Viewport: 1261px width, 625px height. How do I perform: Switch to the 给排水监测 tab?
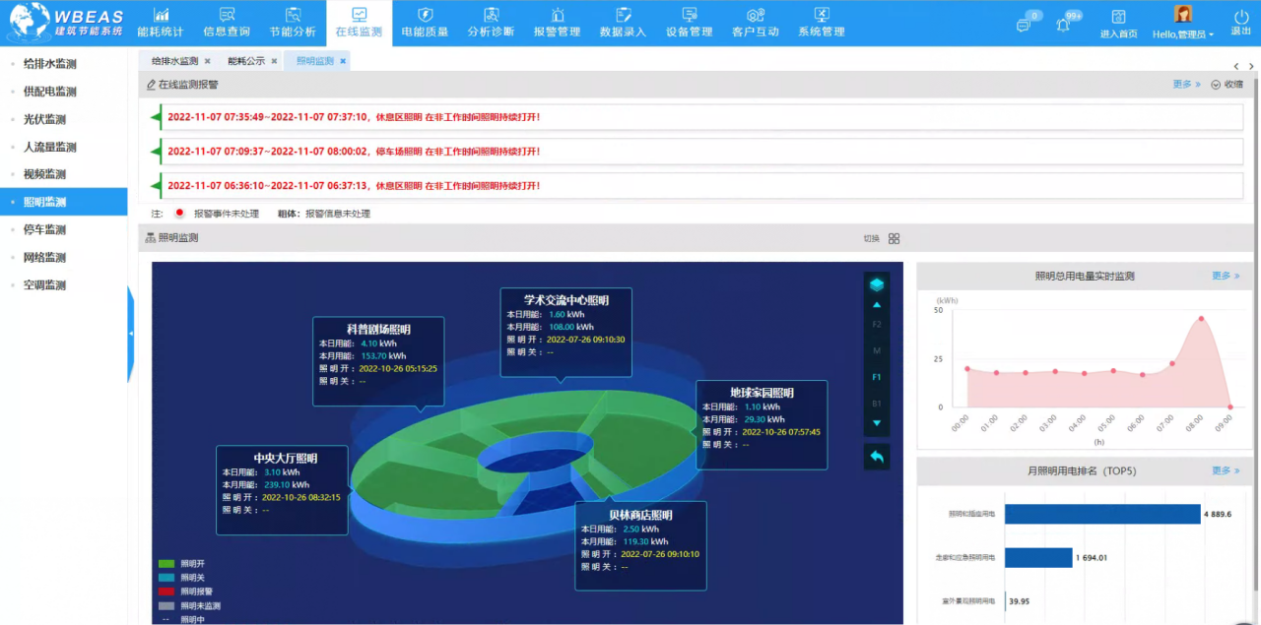[x=174, y=61]
